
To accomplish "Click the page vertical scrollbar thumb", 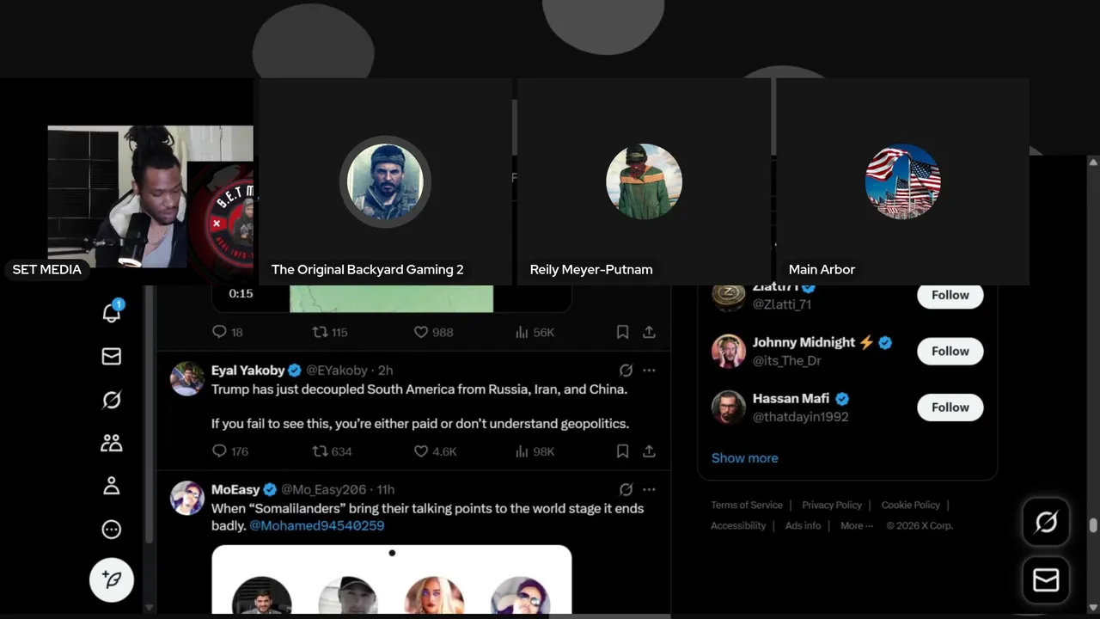I will [1093, 525].
